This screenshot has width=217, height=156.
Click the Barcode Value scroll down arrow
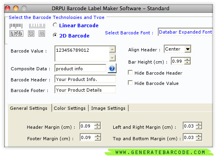click(x=112, y=58)
